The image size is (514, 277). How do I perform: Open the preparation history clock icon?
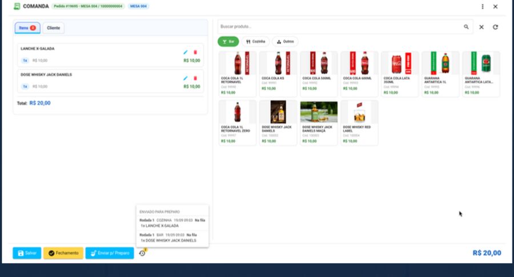tap(142, 253)
